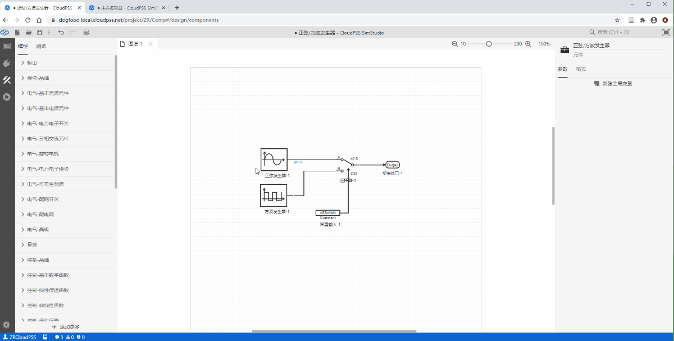Switch to the 图纸 panel tab

(42, 46)
